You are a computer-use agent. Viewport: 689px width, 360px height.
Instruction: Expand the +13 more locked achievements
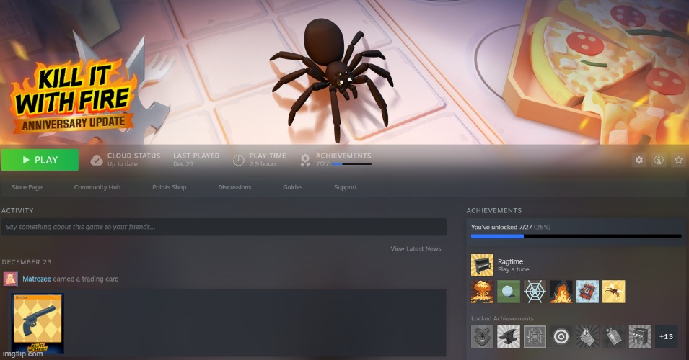coord(666,337)
